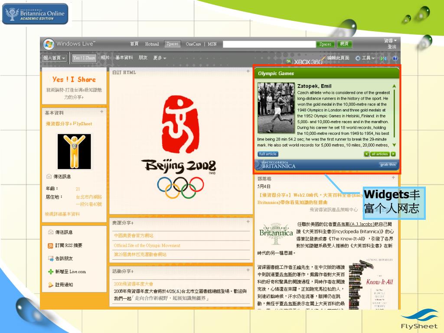444x333 pixels.
Task: Click the gear icon beside 工具
Action: click(x=358, y=58)
